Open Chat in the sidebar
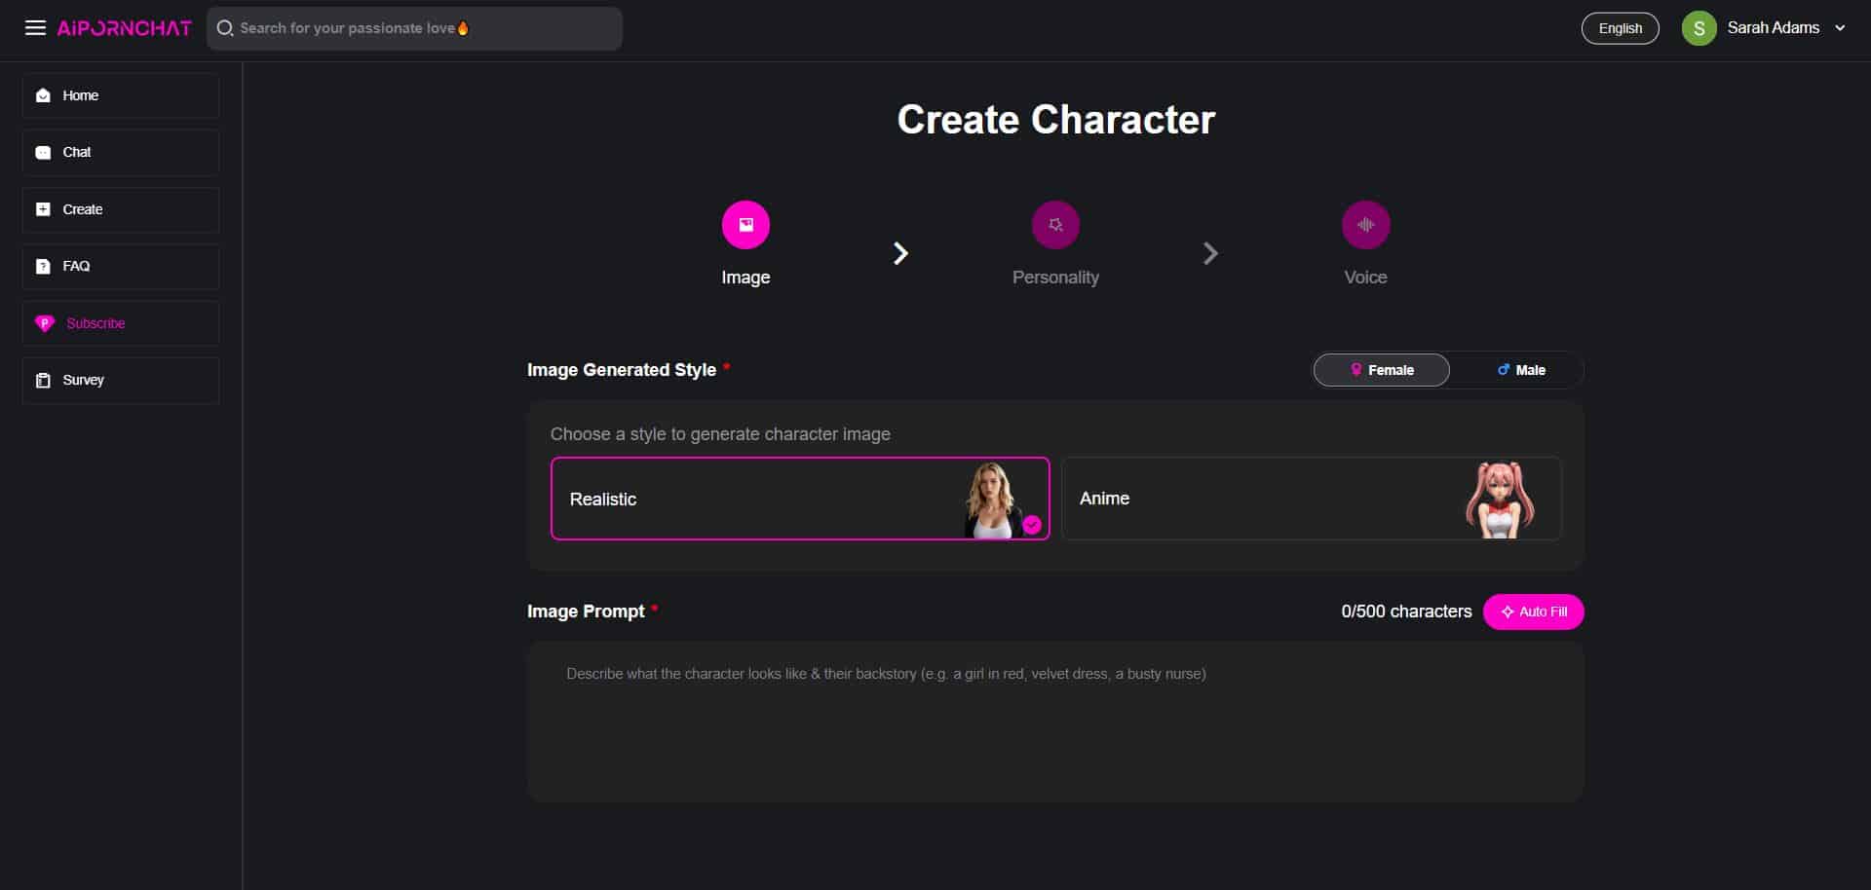The image size is (1871, 890). click(x=121, y=152)
